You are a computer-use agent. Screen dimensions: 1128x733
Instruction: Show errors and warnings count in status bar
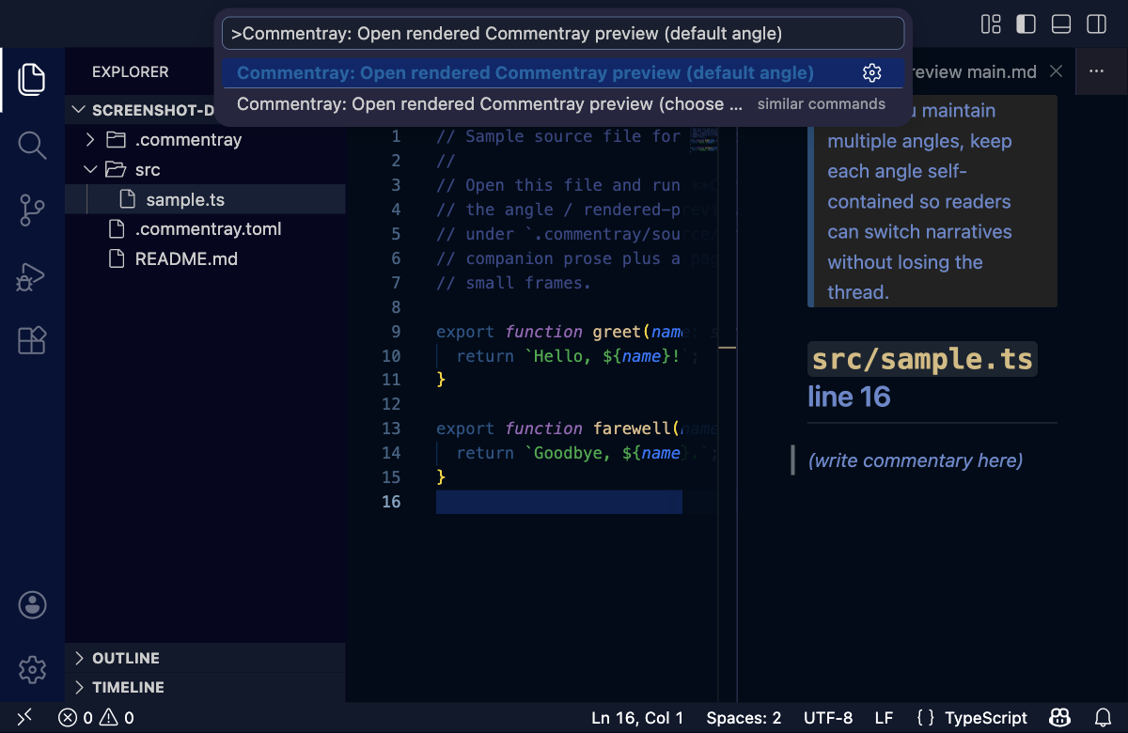tap(96, 718)
